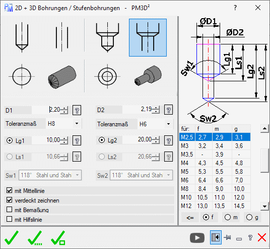Image resolution: width=270 pixels, height=249 pixels.
Task: Select the m tolerance radio button
Action: point(228,217)
